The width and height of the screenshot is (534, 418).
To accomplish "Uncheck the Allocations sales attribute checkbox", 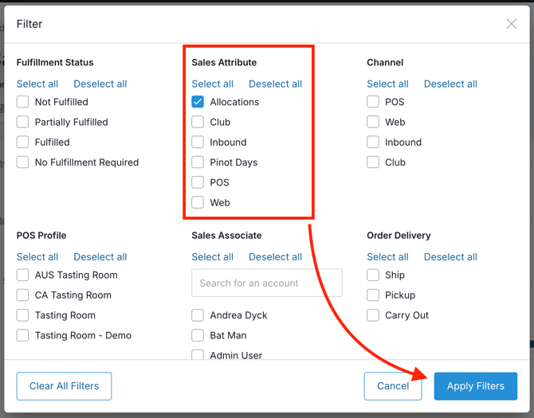I will click(198, 102).
